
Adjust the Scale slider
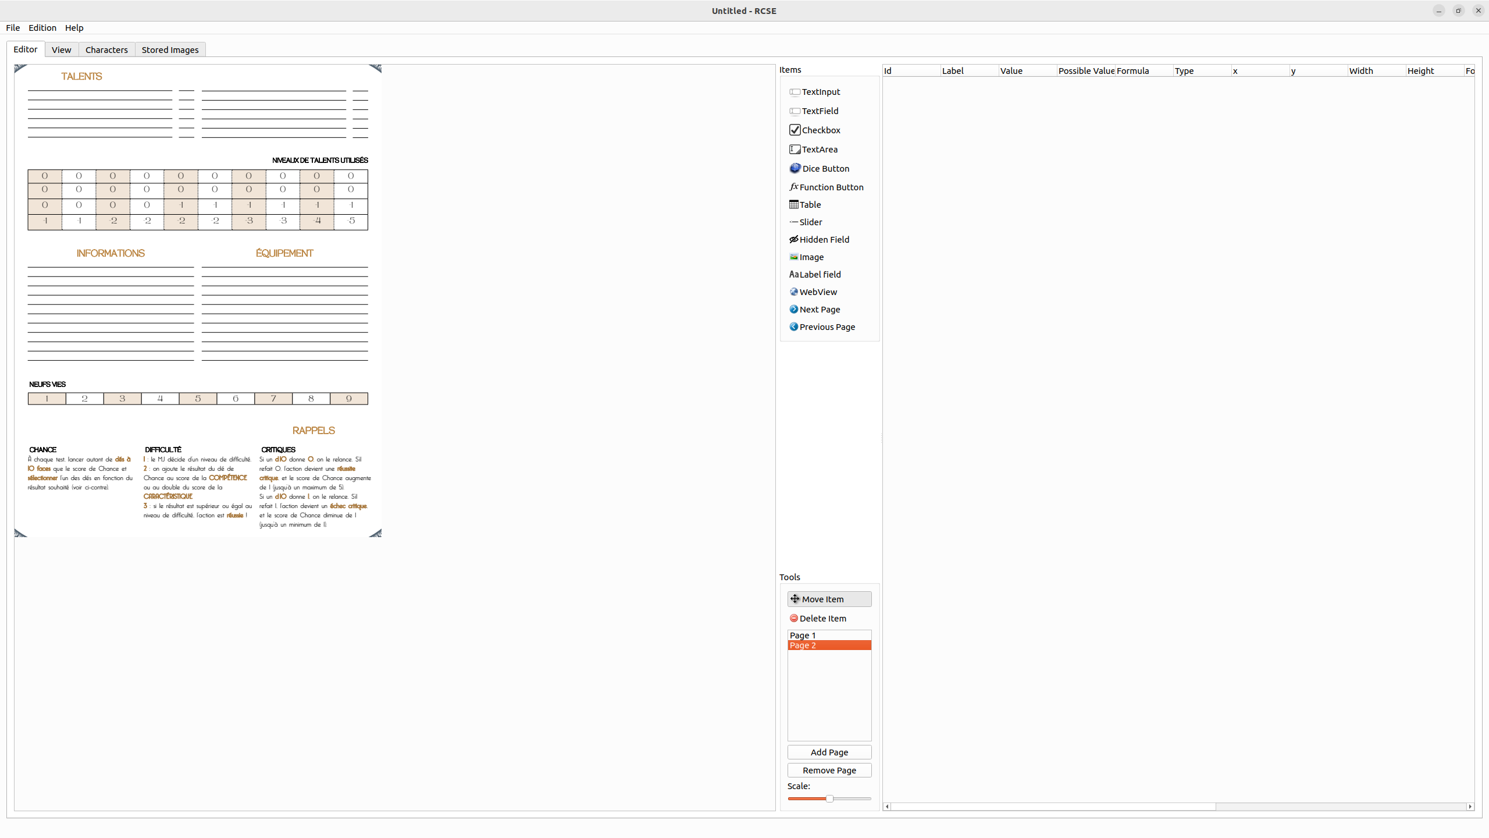click(x=829, y=798)
